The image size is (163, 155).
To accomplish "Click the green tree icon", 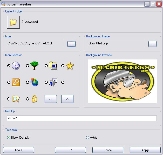I will (35, 65).
